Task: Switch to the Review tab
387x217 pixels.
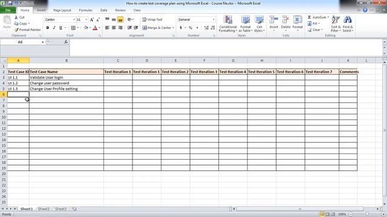Action: click(x=120, y=10)
